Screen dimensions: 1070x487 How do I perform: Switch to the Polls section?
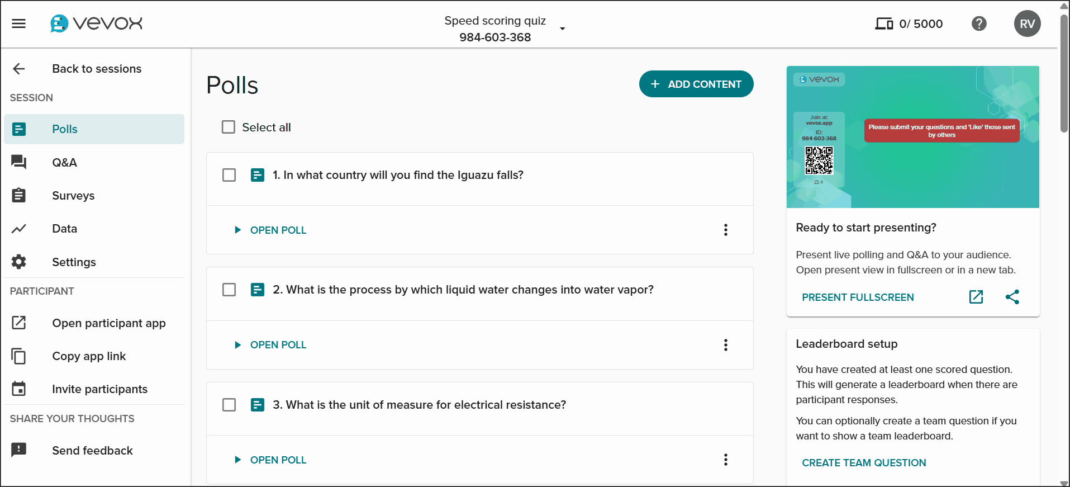pyautogui.click(x=65, y=129)
